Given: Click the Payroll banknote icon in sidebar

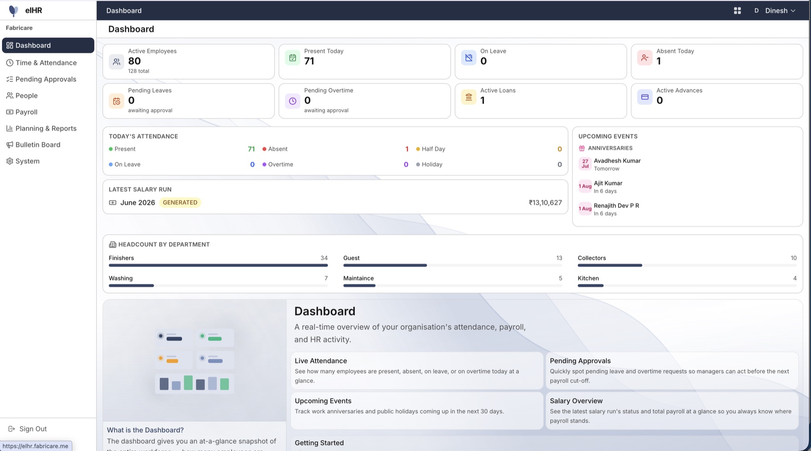Looking at the screenshot, I should point(9,112).
